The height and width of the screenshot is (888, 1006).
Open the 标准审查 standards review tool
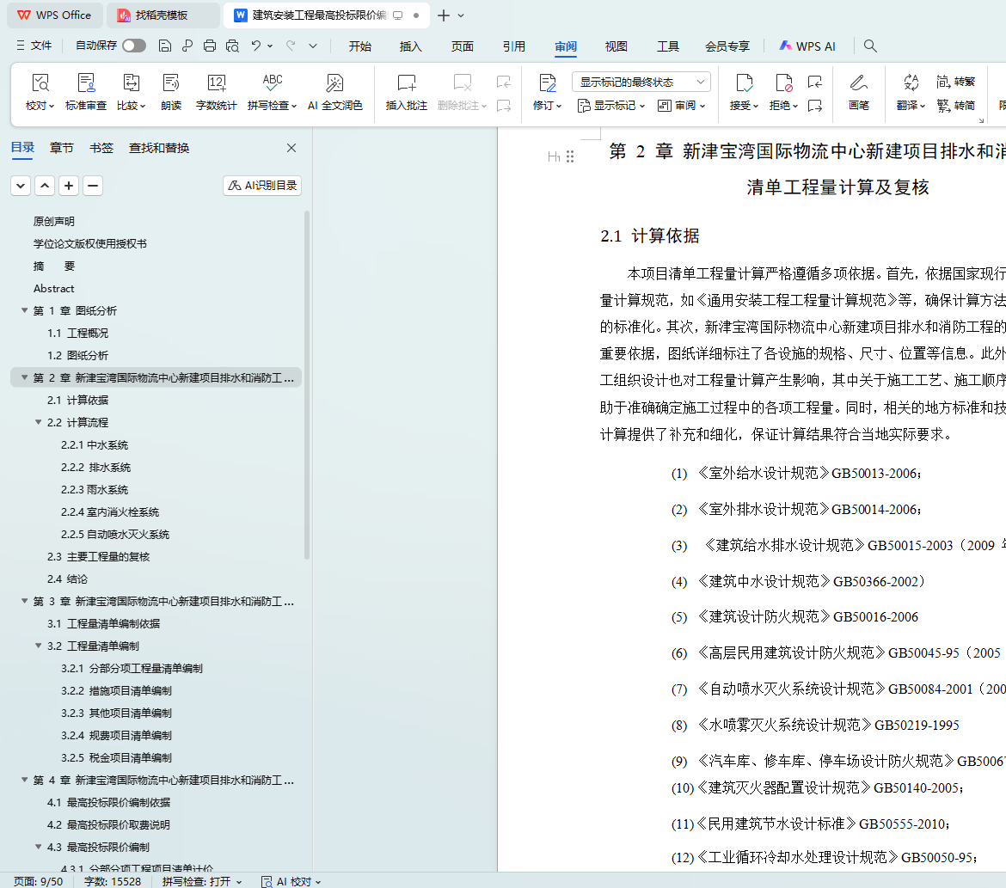point(86,83)
